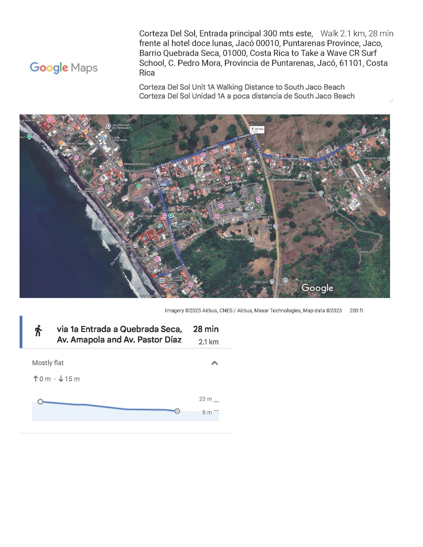Open the Aloha beach front Bar pin
423x547 pixels.
169,296
